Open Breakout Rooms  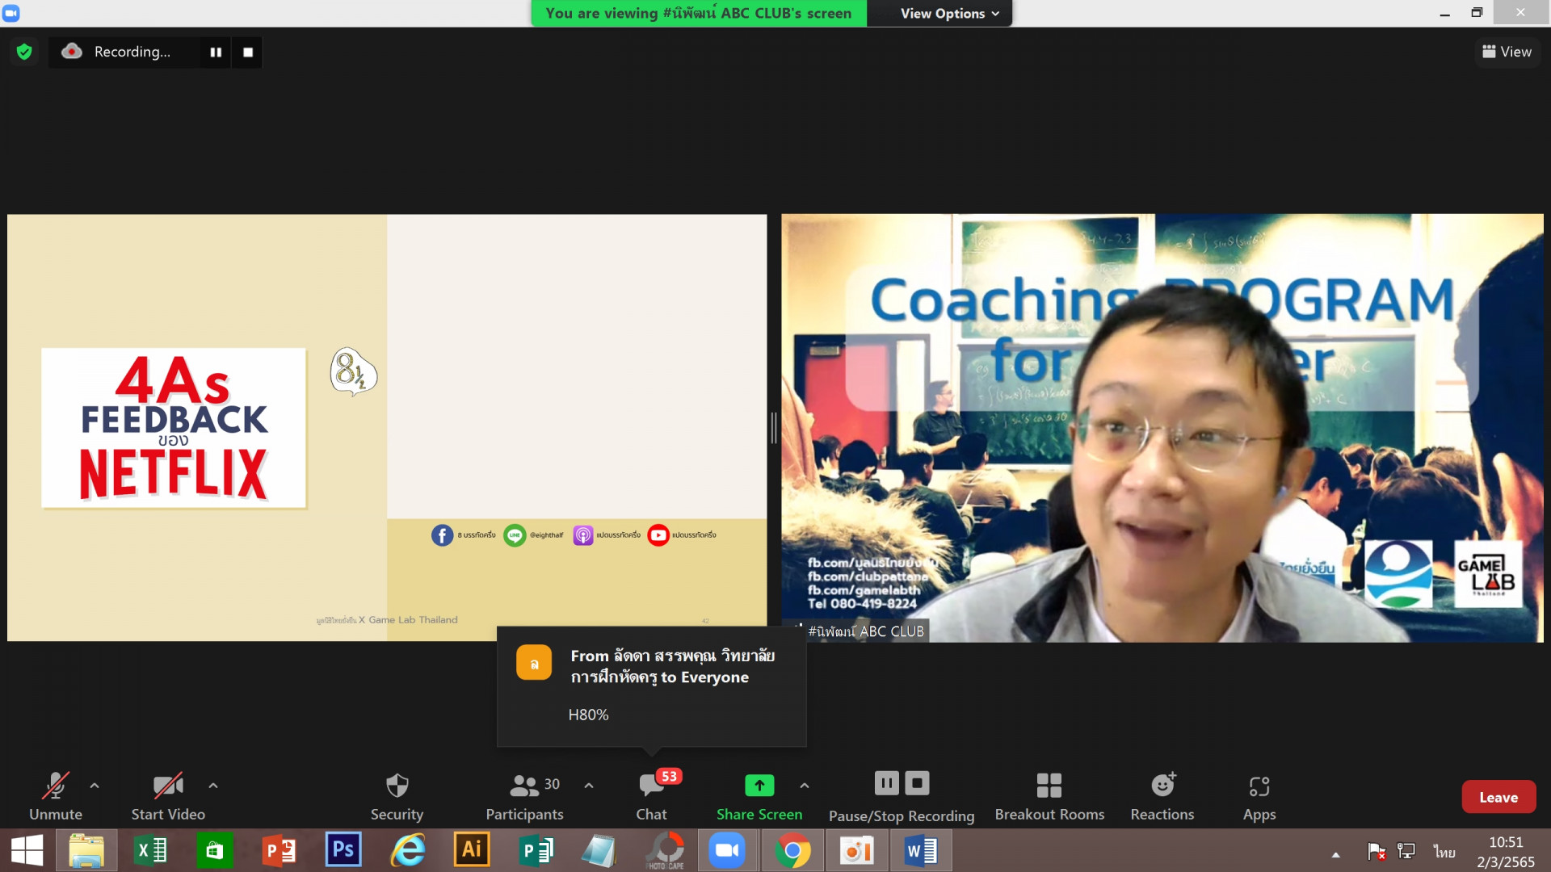pyautogui.click(x=1049, y=796)
